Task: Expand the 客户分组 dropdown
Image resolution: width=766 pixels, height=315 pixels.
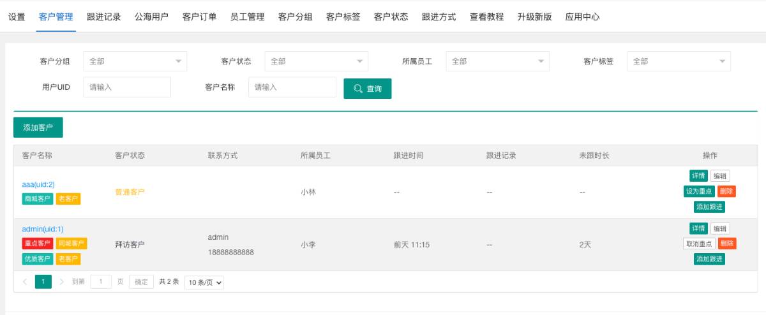Action: [x=135, y=61]
